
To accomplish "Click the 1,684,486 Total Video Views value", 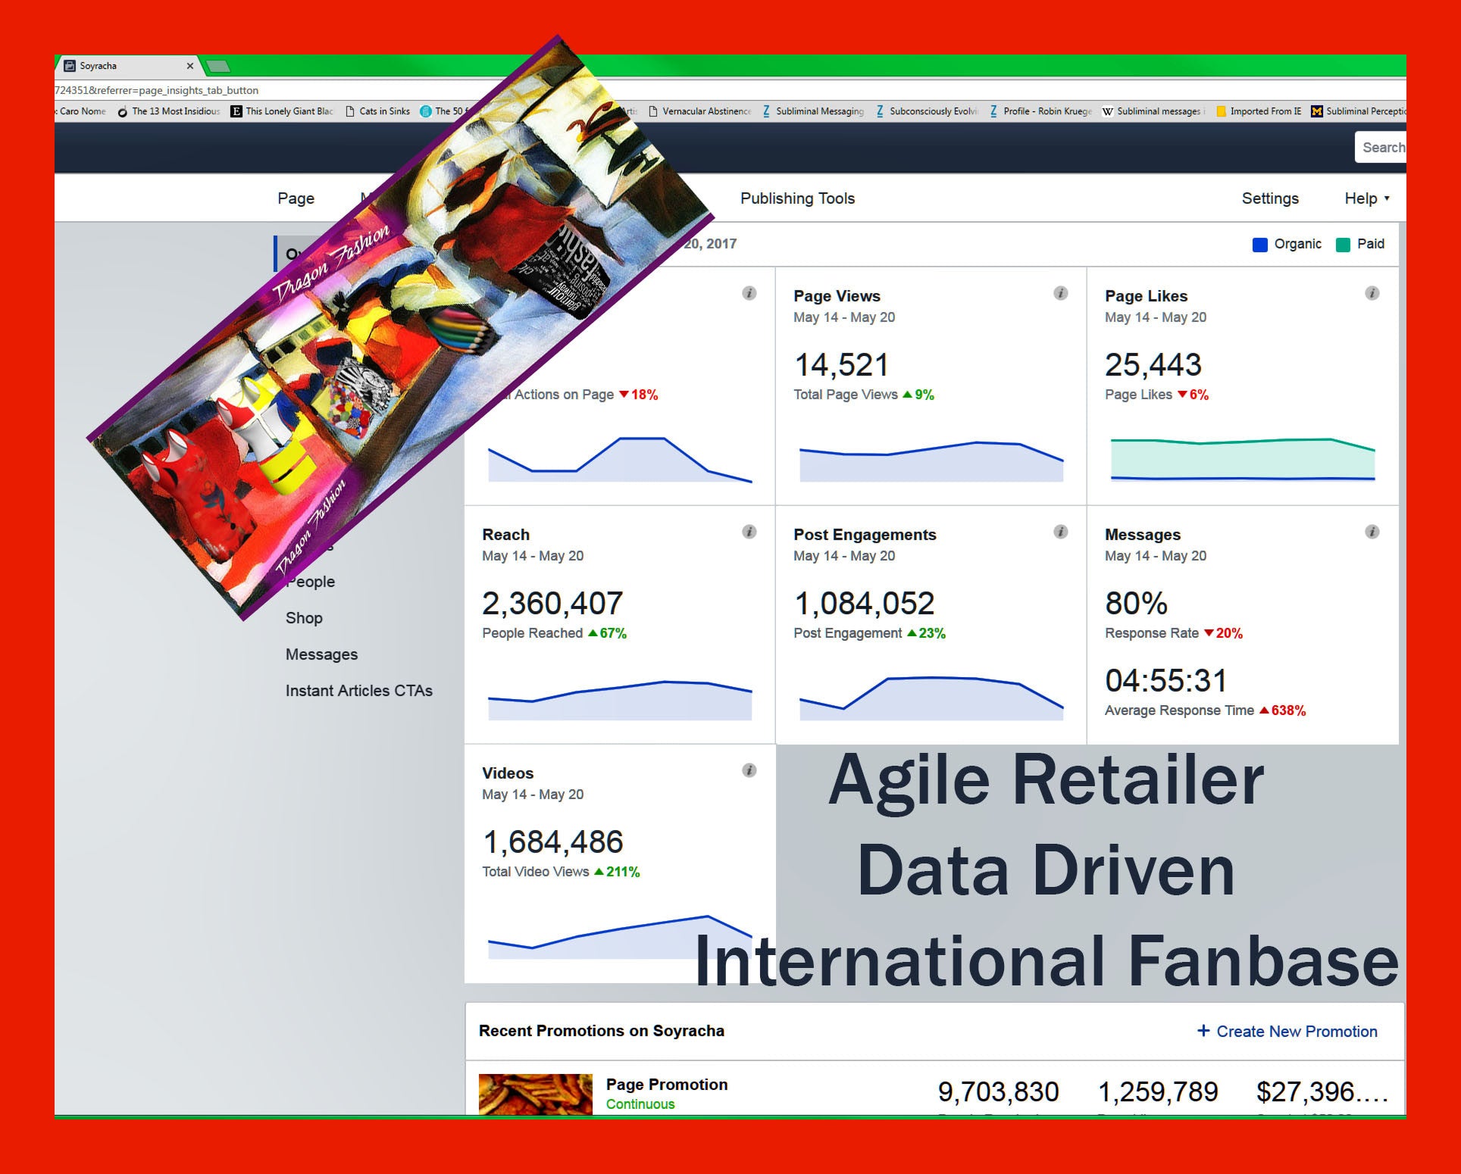I will coord(553,842).
